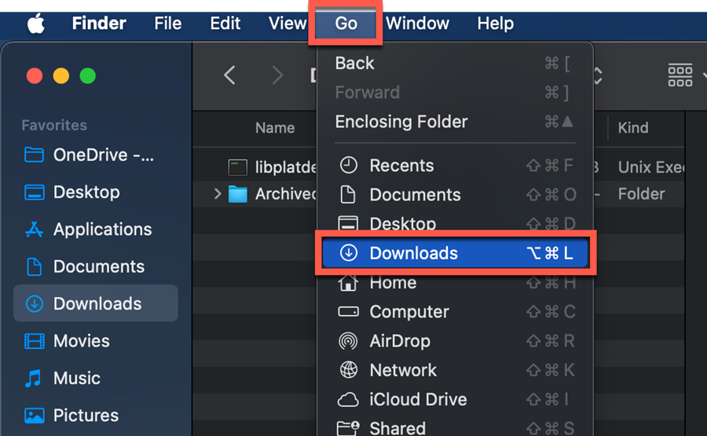
Task: Click Documents icon in Go menu
Action: coord(348,195)
